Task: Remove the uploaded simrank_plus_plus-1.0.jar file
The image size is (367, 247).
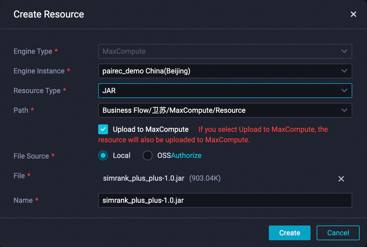Action: (x=341, y=179)
